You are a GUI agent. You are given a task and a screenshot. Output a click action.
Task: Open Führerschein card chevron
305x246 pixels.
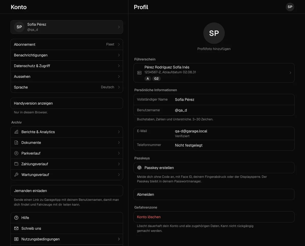pyautogui.click(x=290, y=73)
